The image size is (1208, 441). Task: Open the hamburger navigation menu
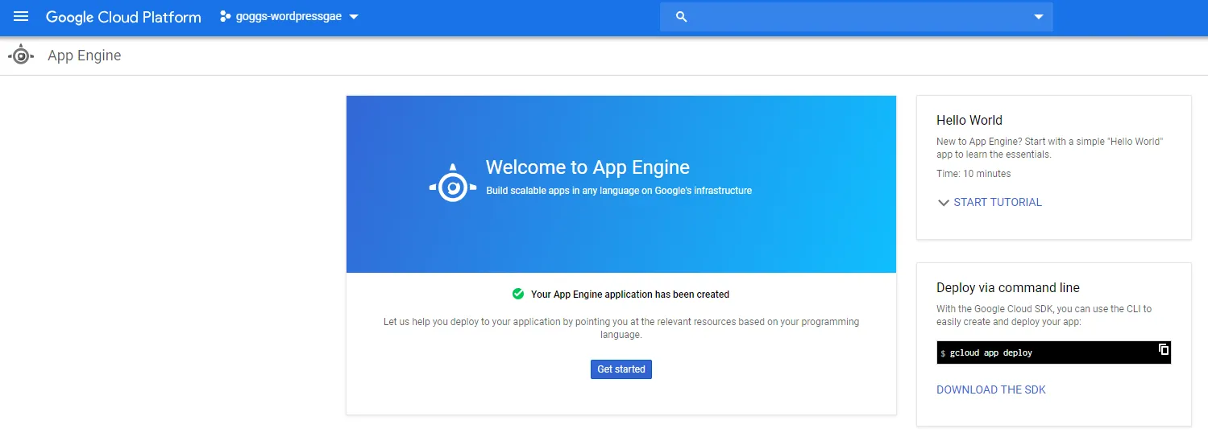21,17
